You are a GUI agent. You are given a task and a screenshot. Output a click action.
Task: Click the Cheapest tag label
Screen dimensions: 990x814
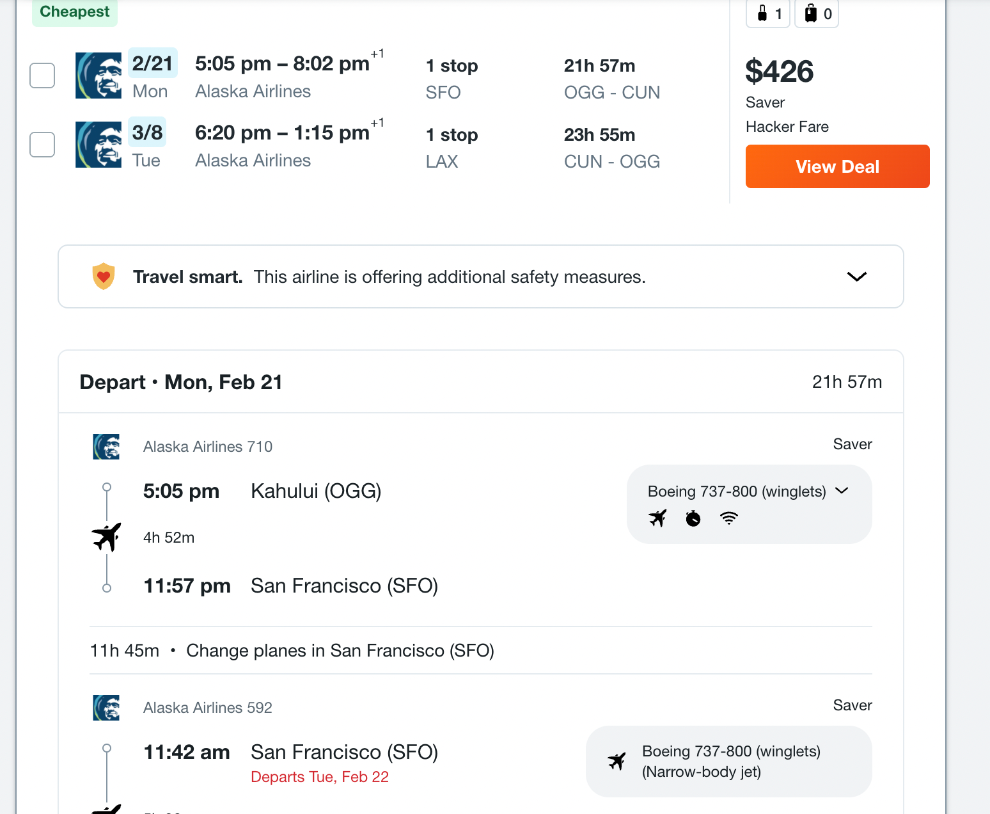(75, 12)
